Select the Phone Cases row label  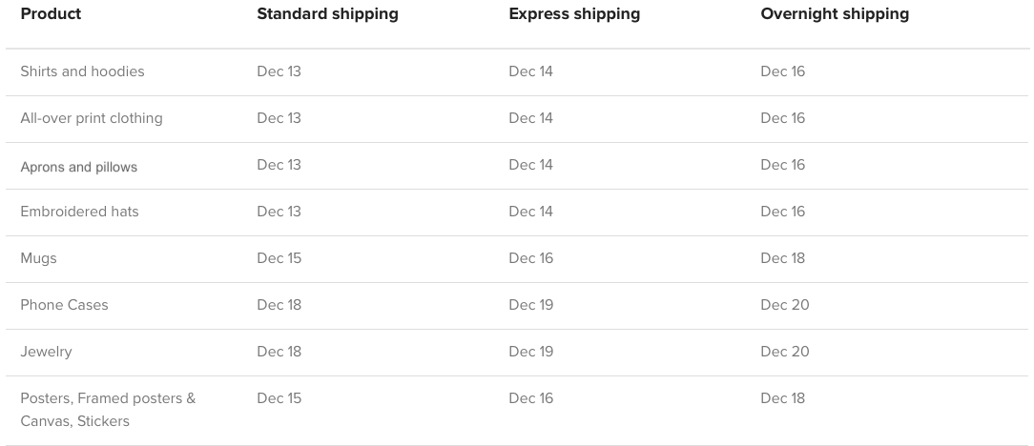click(64, 305)
